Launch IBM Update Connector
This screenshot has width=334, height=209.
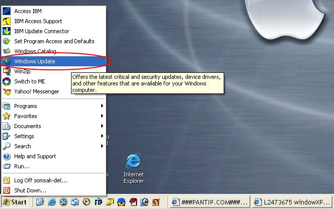54,31
